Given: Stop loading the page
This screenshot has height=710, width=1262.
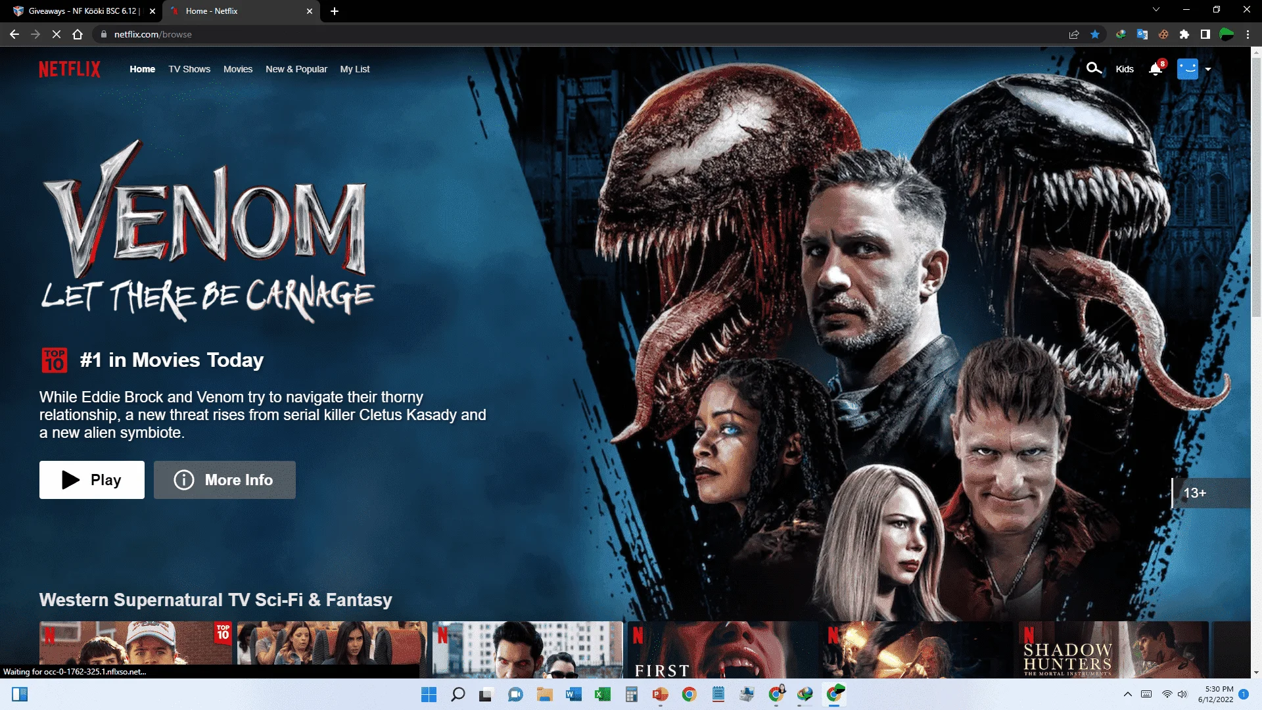Looking at the screenshot, I should coord(57,34).
